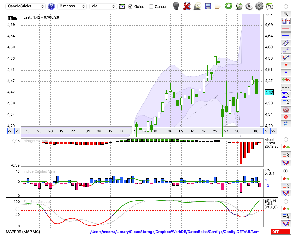Click the << jump backward button

click(x=10, y=131)
